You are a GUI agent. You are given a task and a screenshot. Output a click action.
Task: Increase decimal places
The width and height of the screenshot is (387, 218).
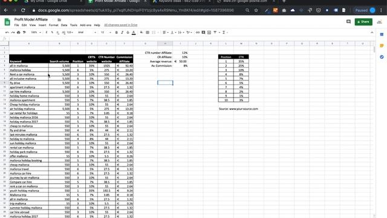(63, 32)
